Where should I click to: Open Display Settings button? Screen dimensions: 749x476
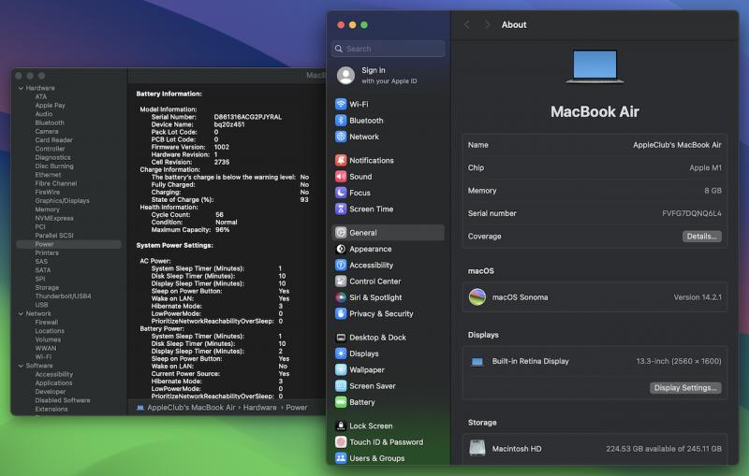[x=685, y=388]
